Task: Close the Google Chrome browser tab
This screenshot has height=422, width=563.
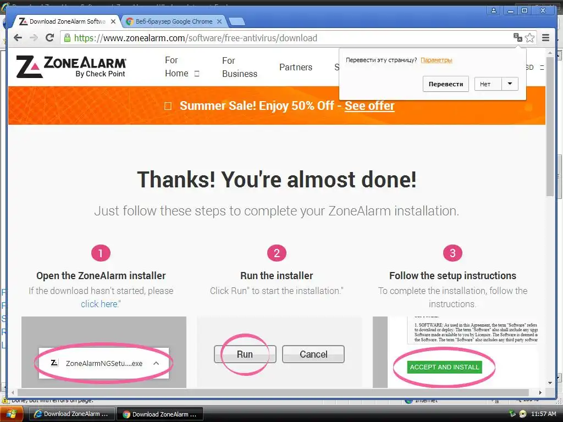Action: pos(219,21)
